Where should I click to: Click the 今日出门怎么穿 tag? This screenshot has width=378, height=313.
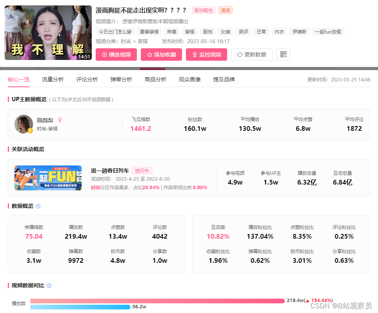pyautogui.click(x=115, y=32)
